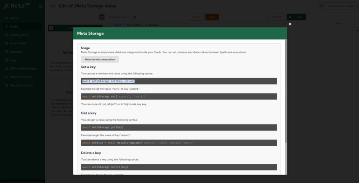
Task: Collapse the sidebar with the circle arrow icon
Action: pyautogui.click(x=41, y=6)
